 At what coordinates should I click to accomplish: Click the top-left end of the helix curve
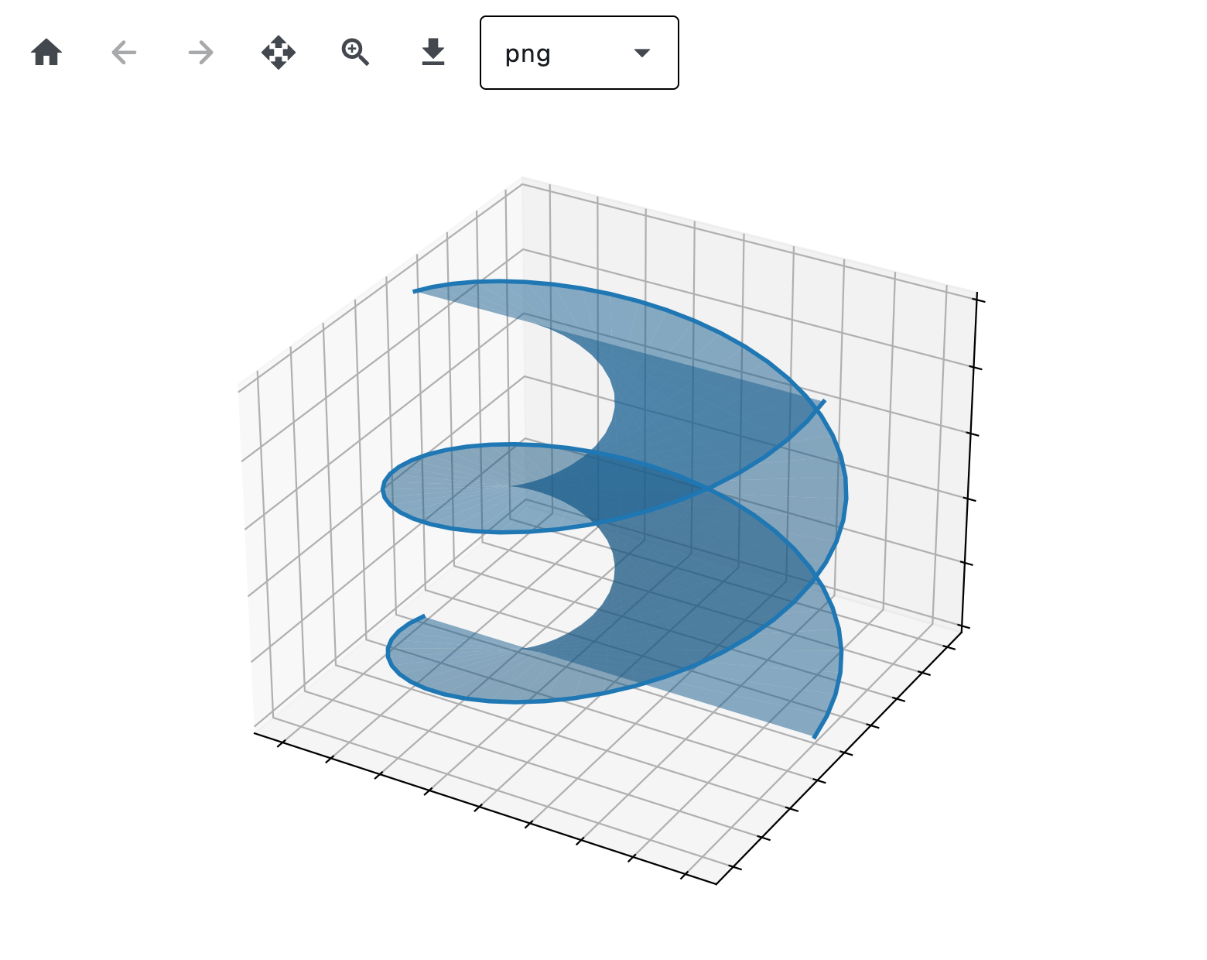pyautogui.click(x=416, y=291)
